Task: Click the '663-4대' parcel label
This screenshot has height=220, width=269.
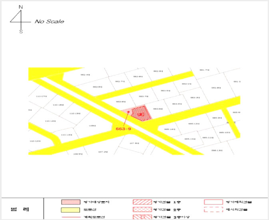Action: [177, 104]
